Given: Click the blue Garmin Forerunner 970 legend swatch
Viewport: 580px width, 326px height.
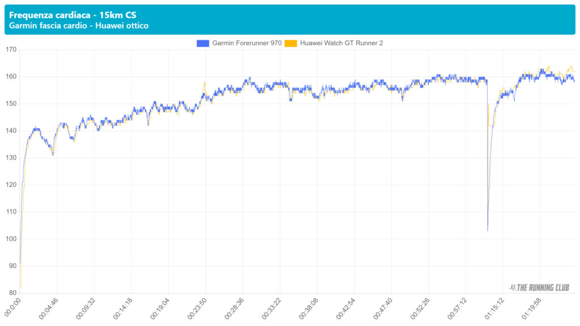Looking at the screenshot, I should tap(203, 44).
